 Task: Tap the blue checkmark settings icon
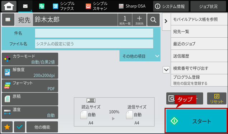(20, 127)
